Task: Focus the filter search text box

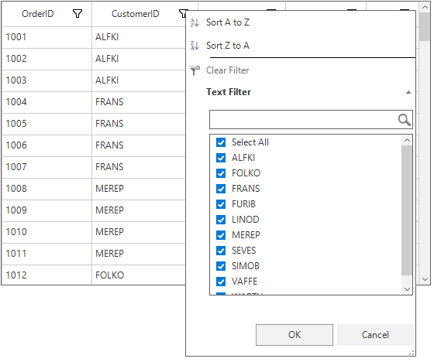Action: tap(304, 120)
